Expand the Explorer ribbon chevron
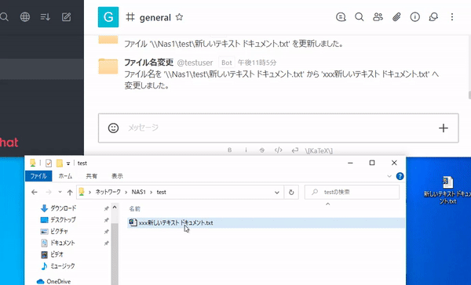This screenshot has width=471, height=285. (389, 176)
